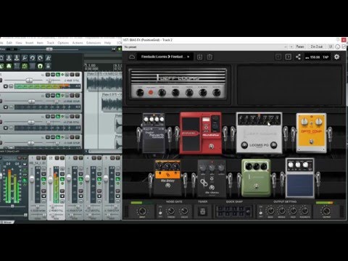This screenshot has height=261, width=348.
Task: Click the UI button in VST header
Action: (331, 46)
